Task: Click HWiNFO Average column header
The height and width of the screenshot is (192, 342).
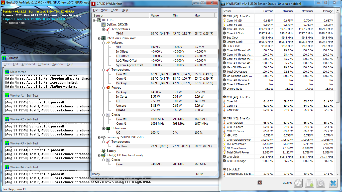Action: (x=324, y=11)
